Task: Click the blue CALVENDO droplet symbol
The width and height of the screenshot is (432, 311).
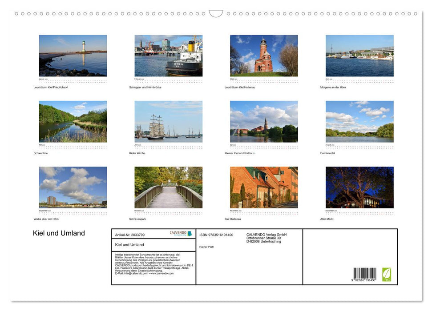Action: pos(190,233)
